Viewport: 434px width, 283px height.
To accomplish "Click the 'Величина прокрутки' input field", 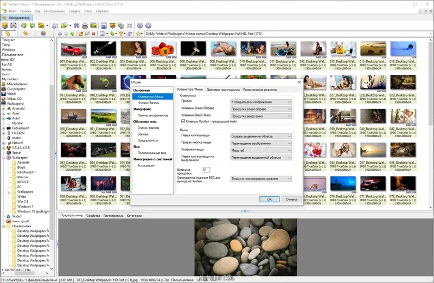I will click(x=206, y=170).
